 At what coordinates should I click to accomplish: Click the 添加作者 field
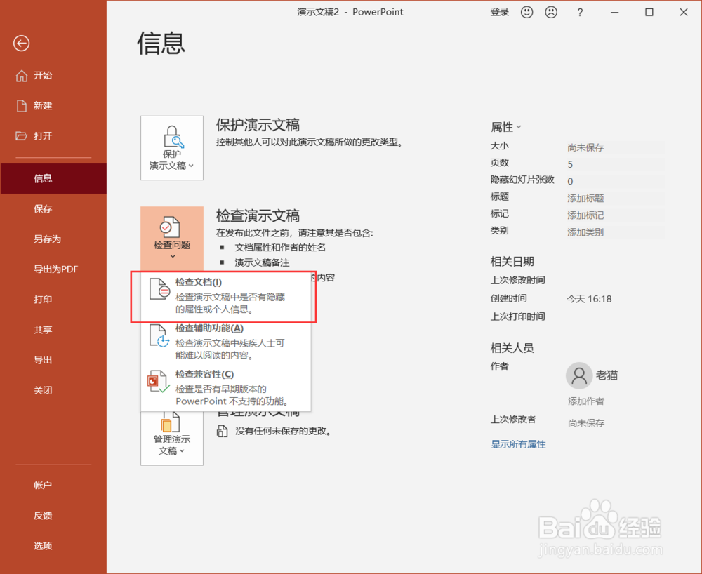(x=586, y=401)
